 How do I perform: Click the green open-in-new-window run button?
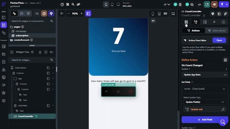tap(207, 5)
